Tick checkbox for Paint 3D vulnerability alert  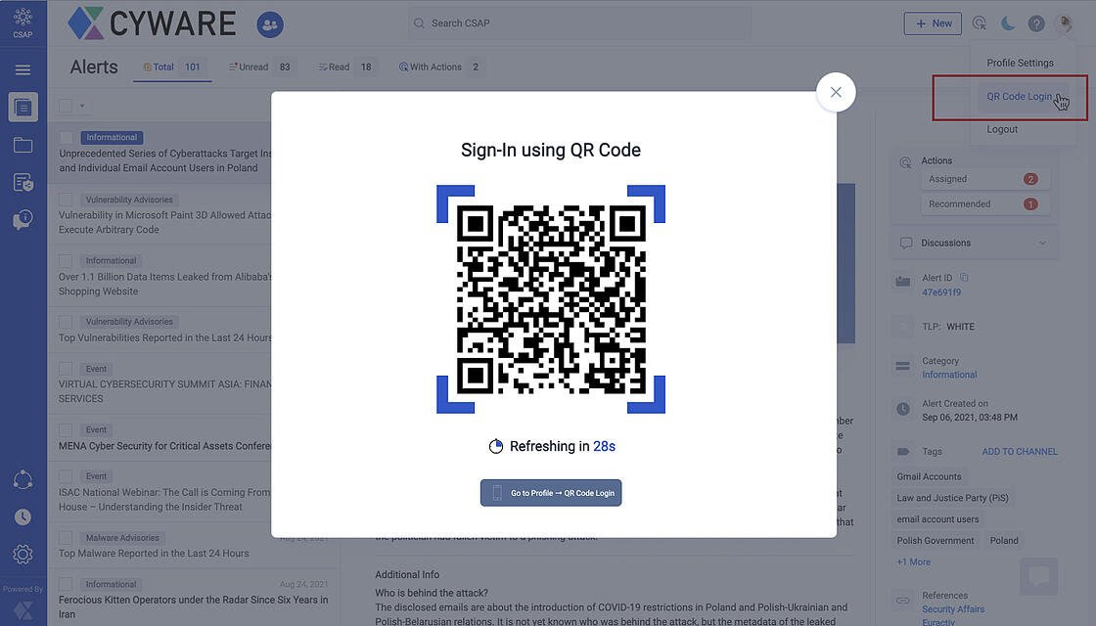pyautogui.click(x=66, y=200)
